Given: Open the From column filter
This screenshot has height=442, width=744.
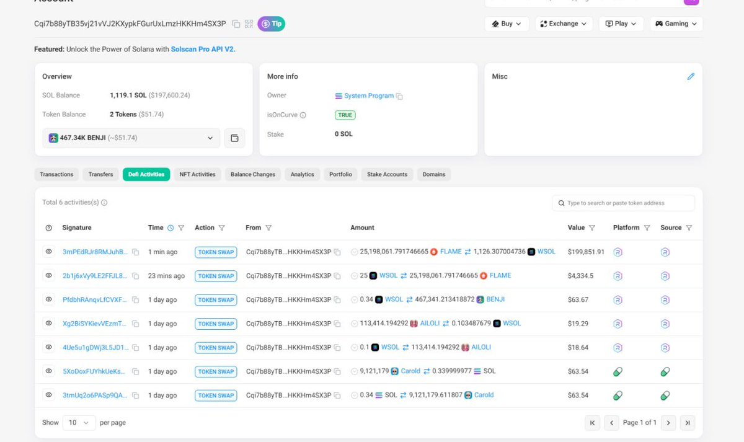Looking at the screenshot, I should point(268,228).
